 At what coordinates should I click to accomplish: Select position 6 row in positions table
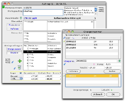[x=42, y=63]
